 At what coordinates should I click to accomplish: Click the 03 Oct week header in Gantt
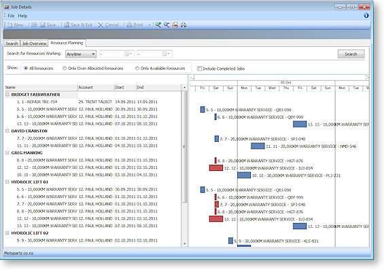point(286,82)
